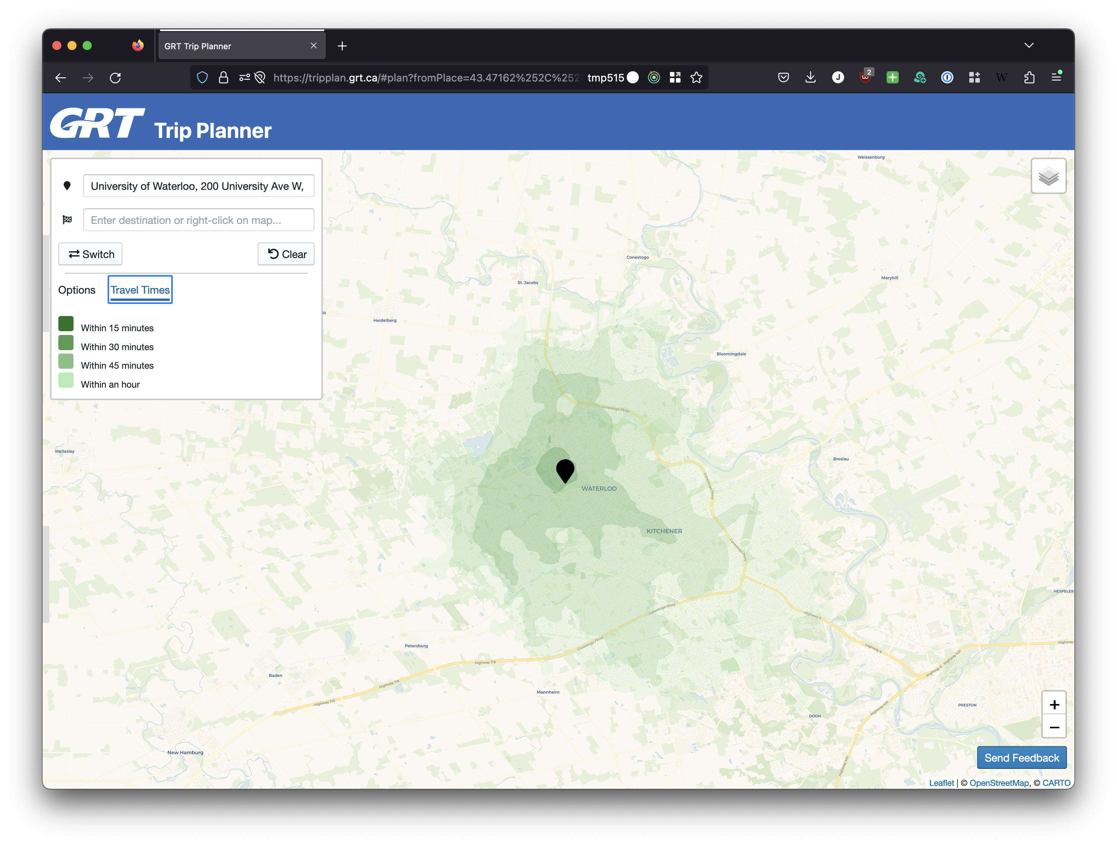Zoom out on the map
1117x845 pixels.
(1054, 727)
